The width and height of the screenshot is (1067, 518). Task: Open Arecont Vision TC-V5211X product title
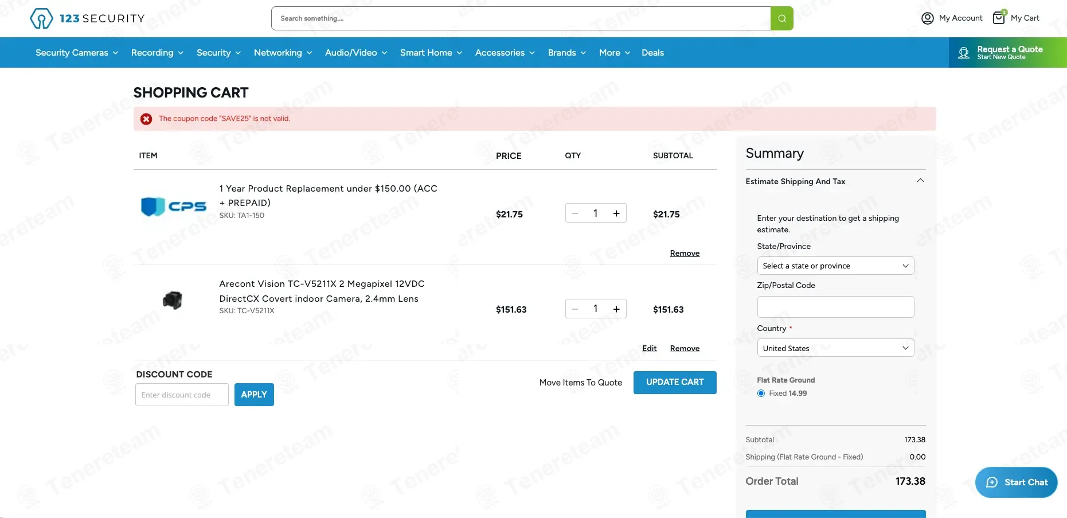pyautogui.click(x=322, y=291)
